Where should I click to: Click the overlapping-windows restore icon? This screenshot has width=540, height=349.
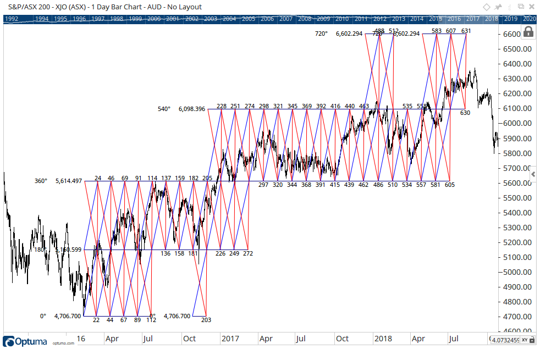click(x=521, y=7)
